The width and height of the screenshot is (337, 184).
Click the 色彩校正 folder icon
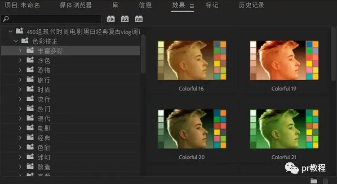click(x=25, y=40)
